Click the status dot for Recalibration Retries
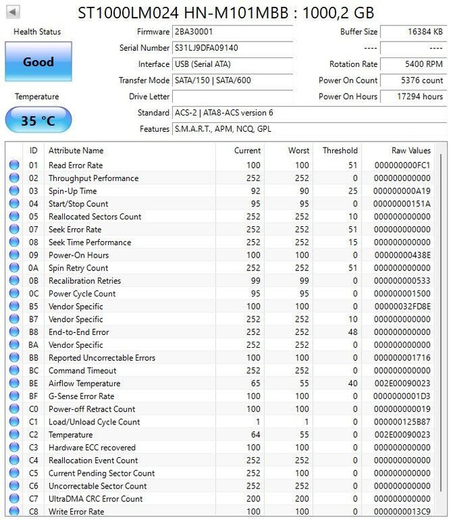 point(14,281)
